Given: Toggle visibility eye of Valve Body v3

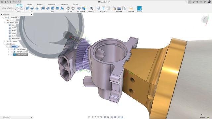Looking at the screenshot, I should click(x=6, y=18).
